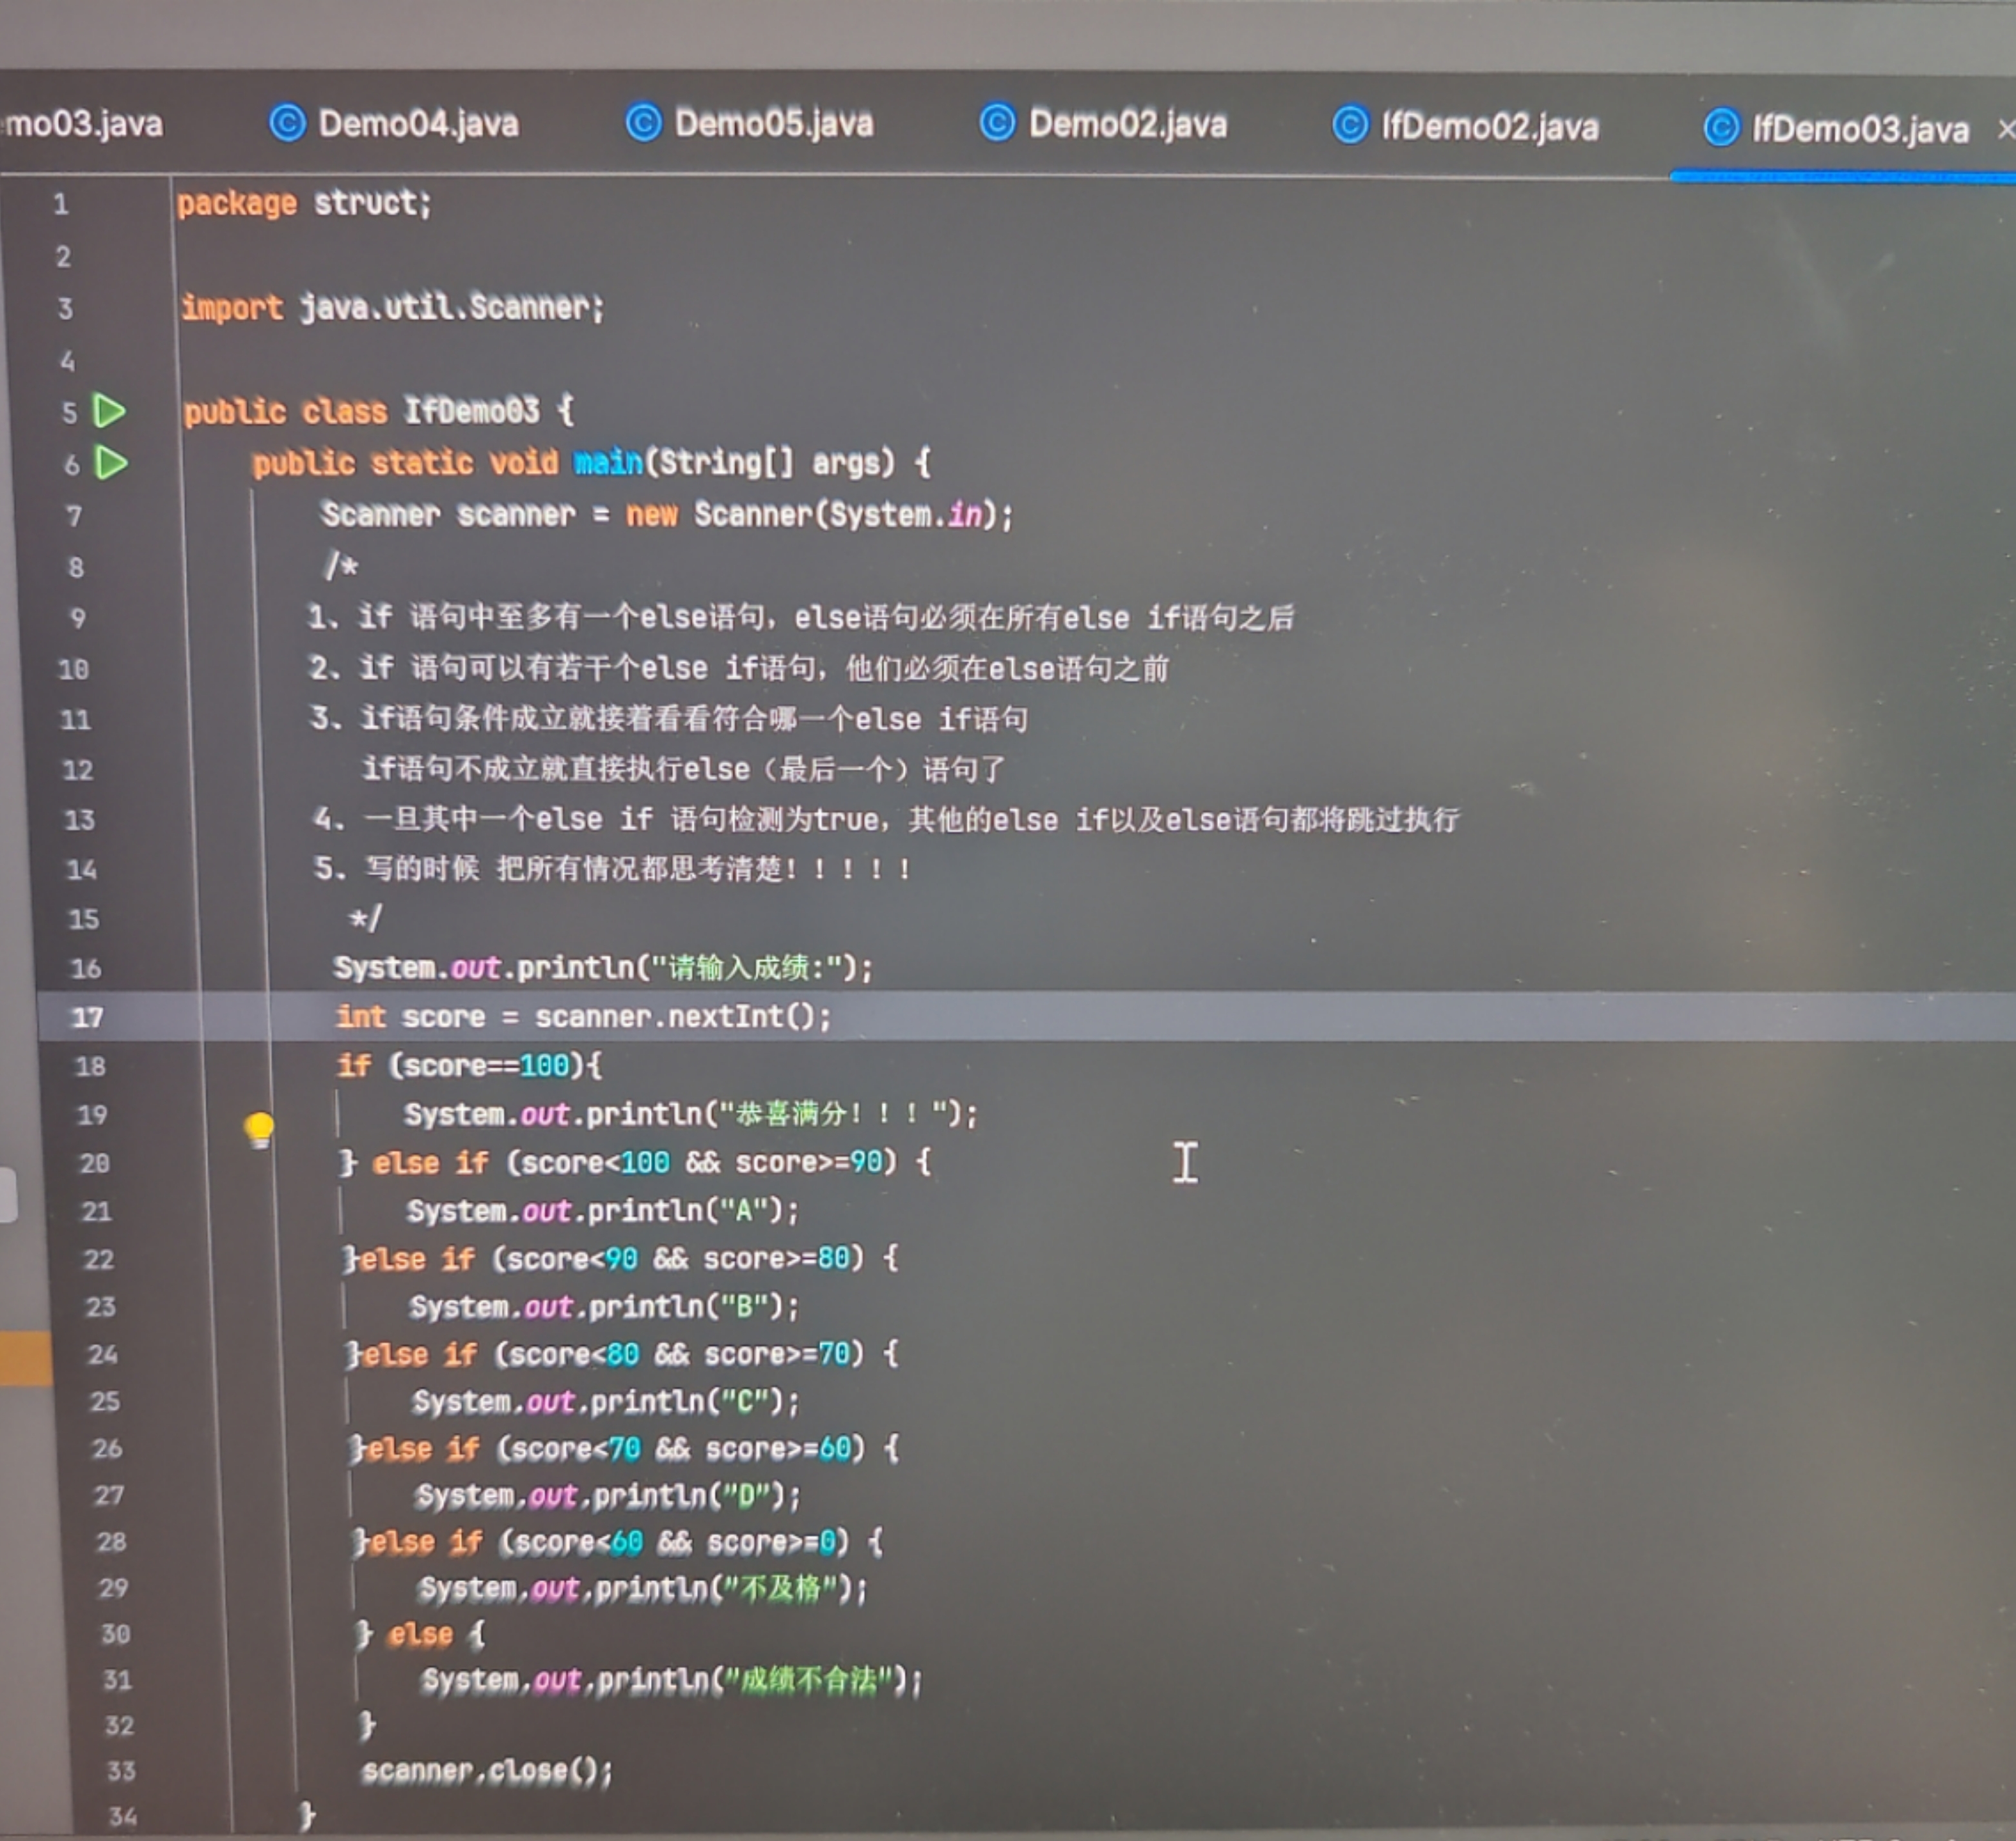Place the cursor on the main method name
The height and width of the screenshot is (1841, 2016).
(x=608, y=463)
